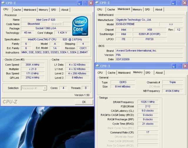
Task: Click the Core Speed value 3591.4 MHz
Action: 32,65
